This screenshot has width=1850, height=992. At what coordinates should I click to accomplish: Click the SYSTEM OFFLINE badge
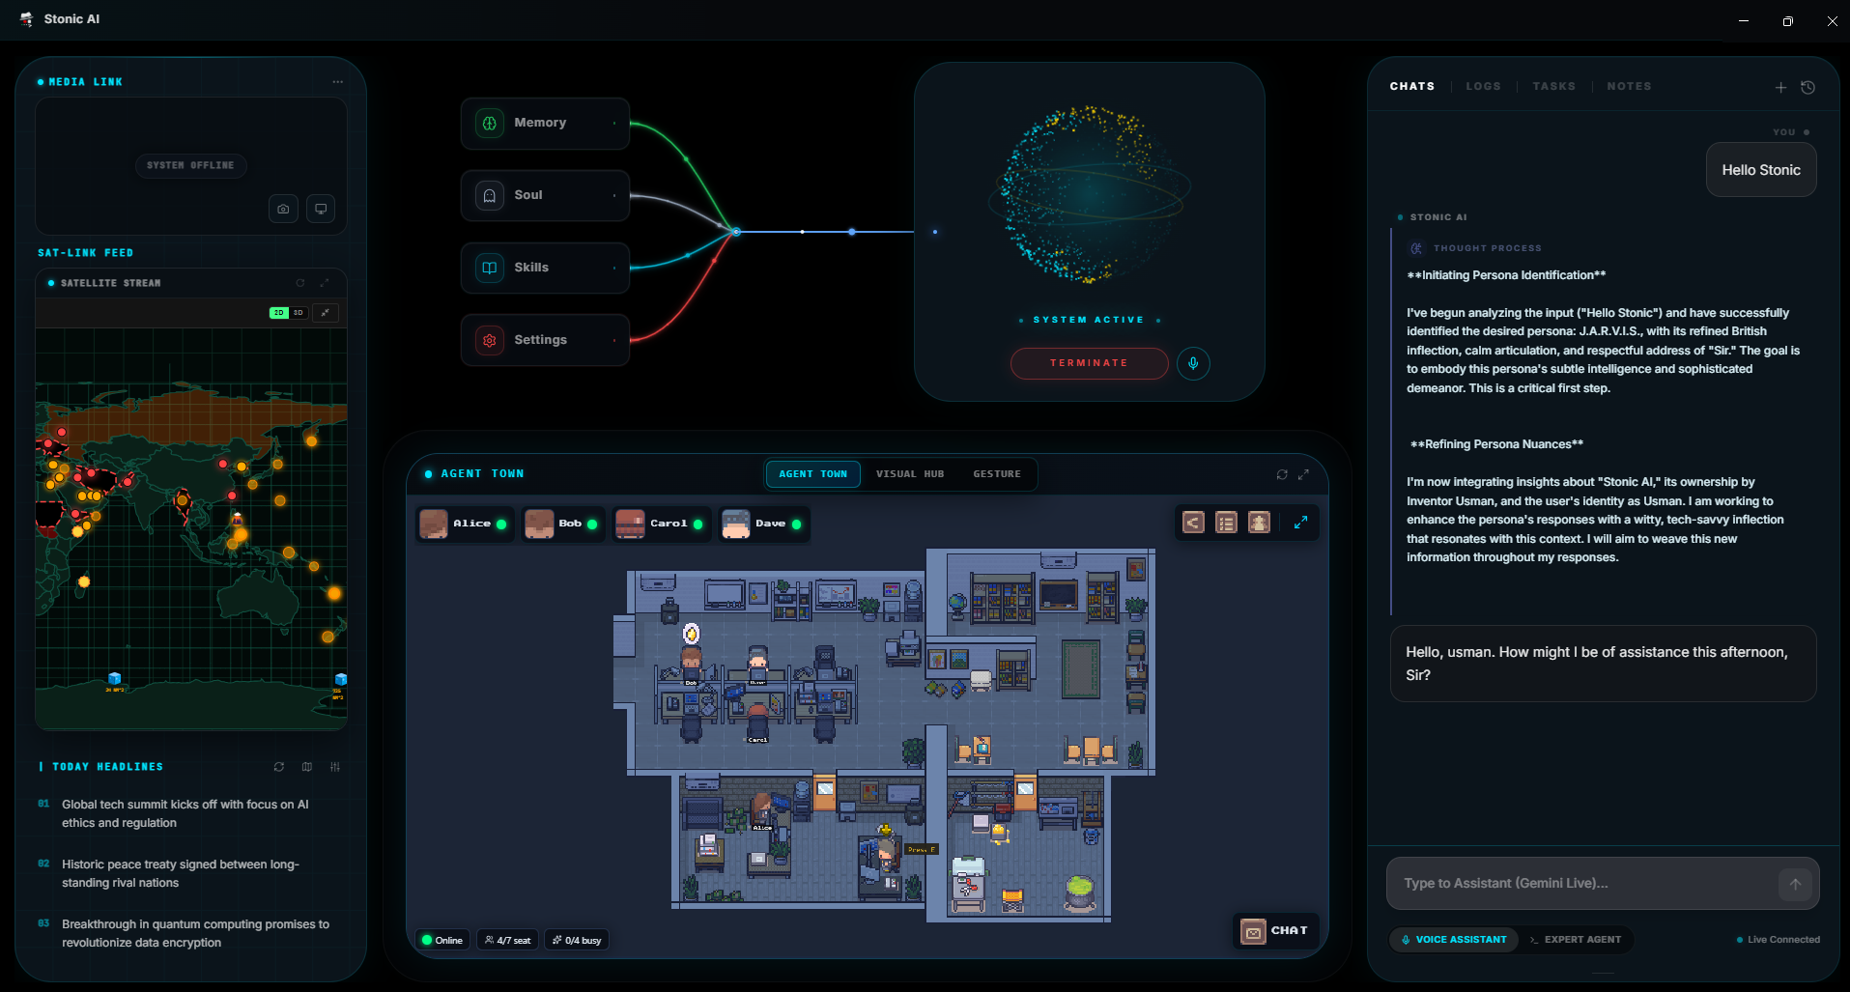(x=190, y=166)
